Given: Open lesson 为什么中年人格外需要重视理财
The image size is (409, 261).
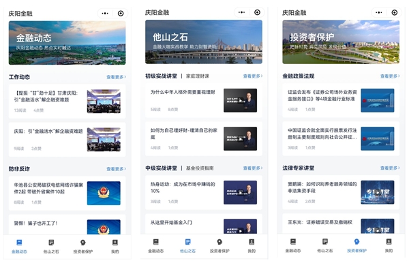Looking at the screenshot, I should (x=204, y=101).
